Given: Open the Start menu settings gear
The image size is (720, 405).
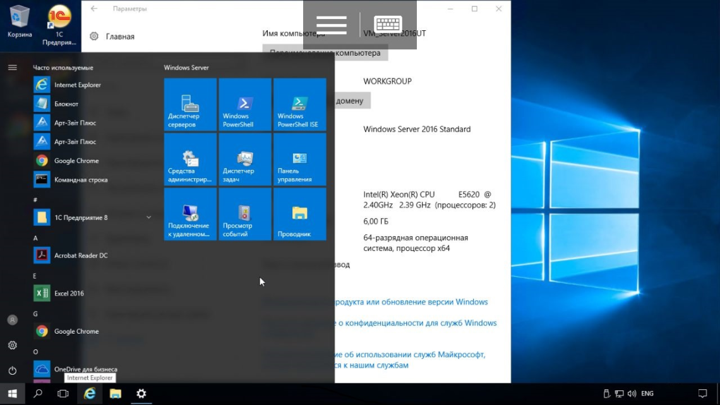Looking at the screenshot, I should [12, 345].
